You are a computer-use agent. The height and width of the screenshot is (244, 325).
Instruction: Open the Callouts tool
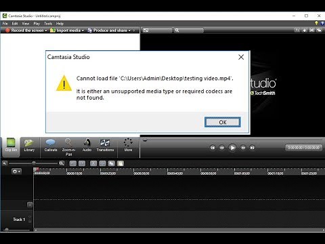point(51,145)
